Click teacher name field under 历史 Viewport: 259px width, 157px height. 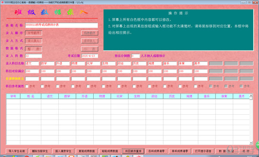139,79
